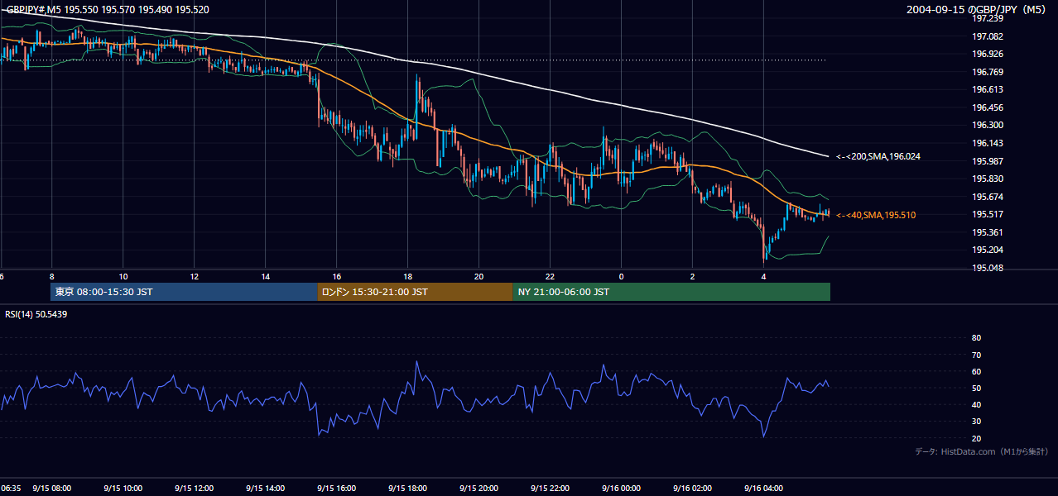Click the 9/16 04:00 bottom time label

pyautogui.click(x=763, y=488)
